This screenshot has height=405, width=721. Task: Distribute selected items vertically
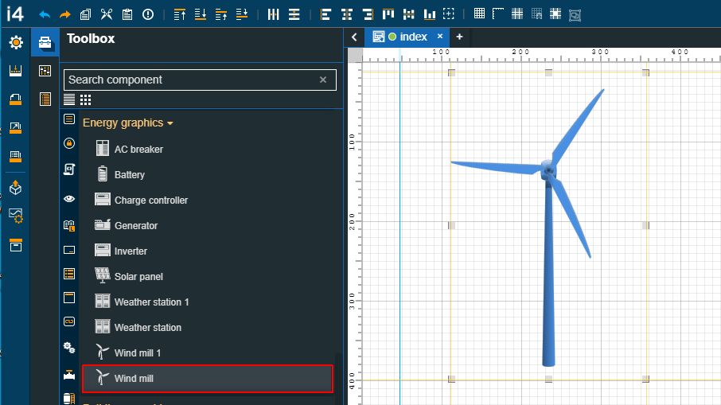294,14
